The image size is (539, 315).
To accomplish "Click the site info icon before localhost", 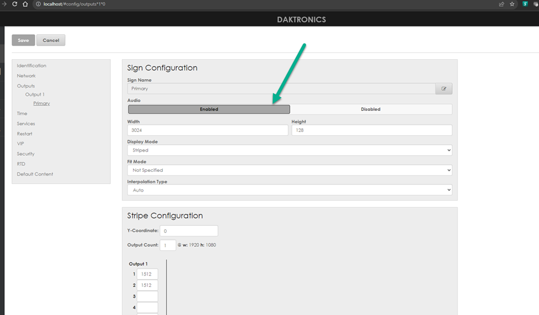I will [38, 4].
